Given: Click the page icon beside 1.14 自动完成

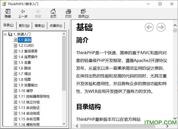Looking at the screenshot, I should tap(15, 113).
